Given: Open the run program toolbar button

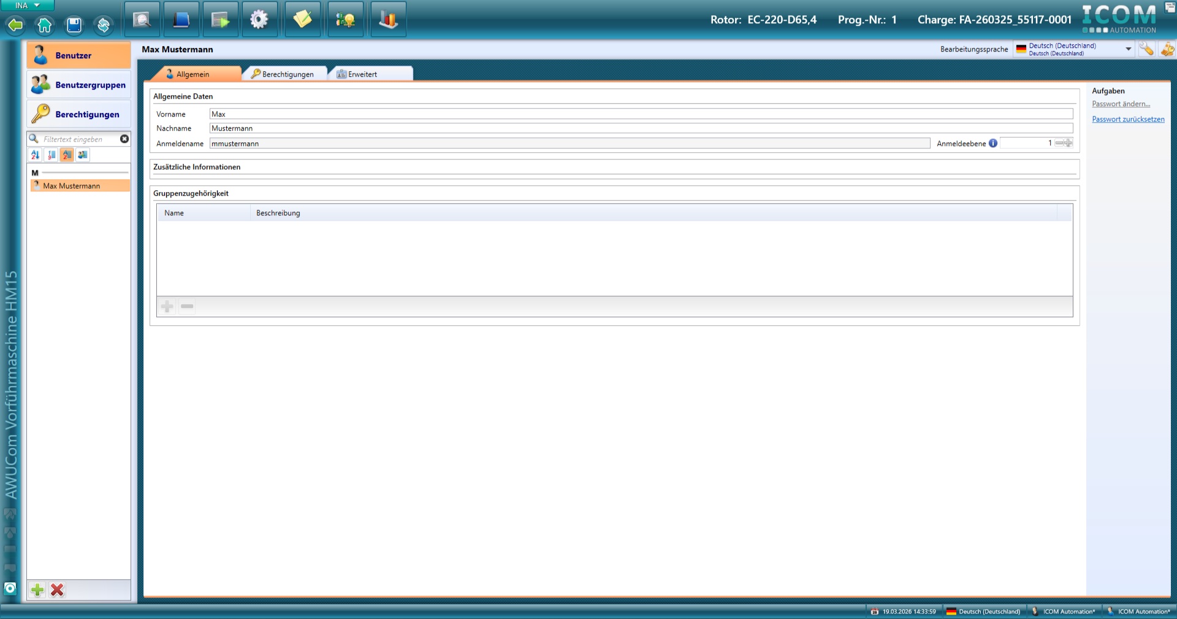Looking at the screenshot, I should click(x=220, y=20).
